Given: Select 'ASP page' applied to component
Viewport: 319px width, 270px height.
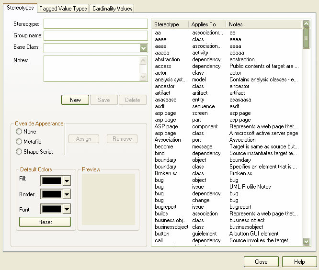Looking at the screenshot, I should click(x=227, y=126).
